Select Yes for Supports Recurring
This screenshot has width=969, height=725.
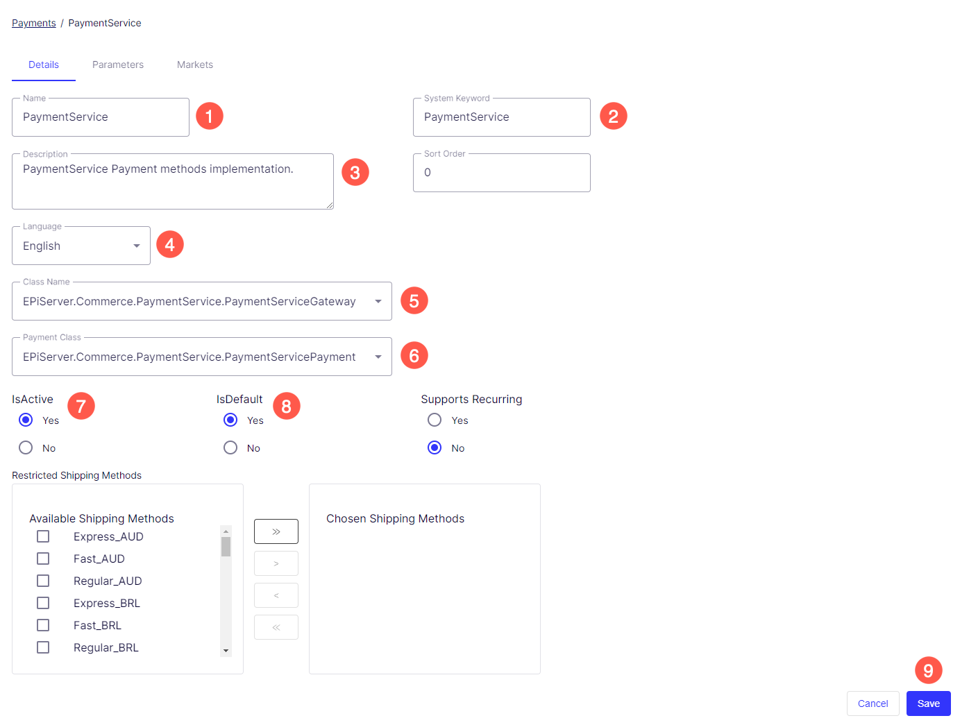(x=435, y=420)
